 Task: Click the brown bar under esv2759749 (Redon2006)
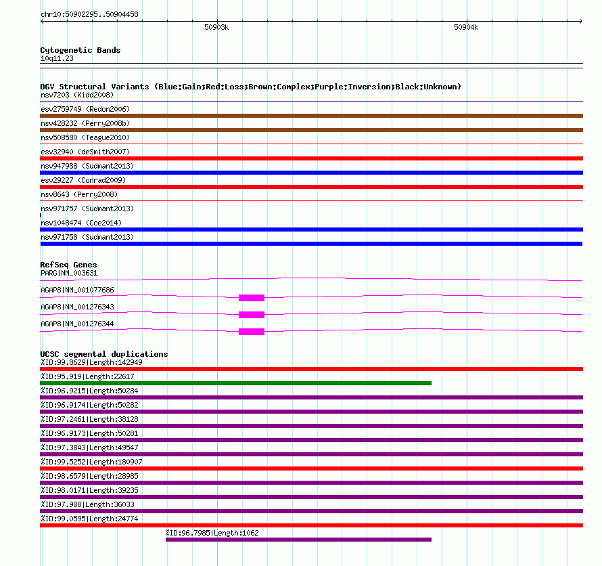[311, 116]
